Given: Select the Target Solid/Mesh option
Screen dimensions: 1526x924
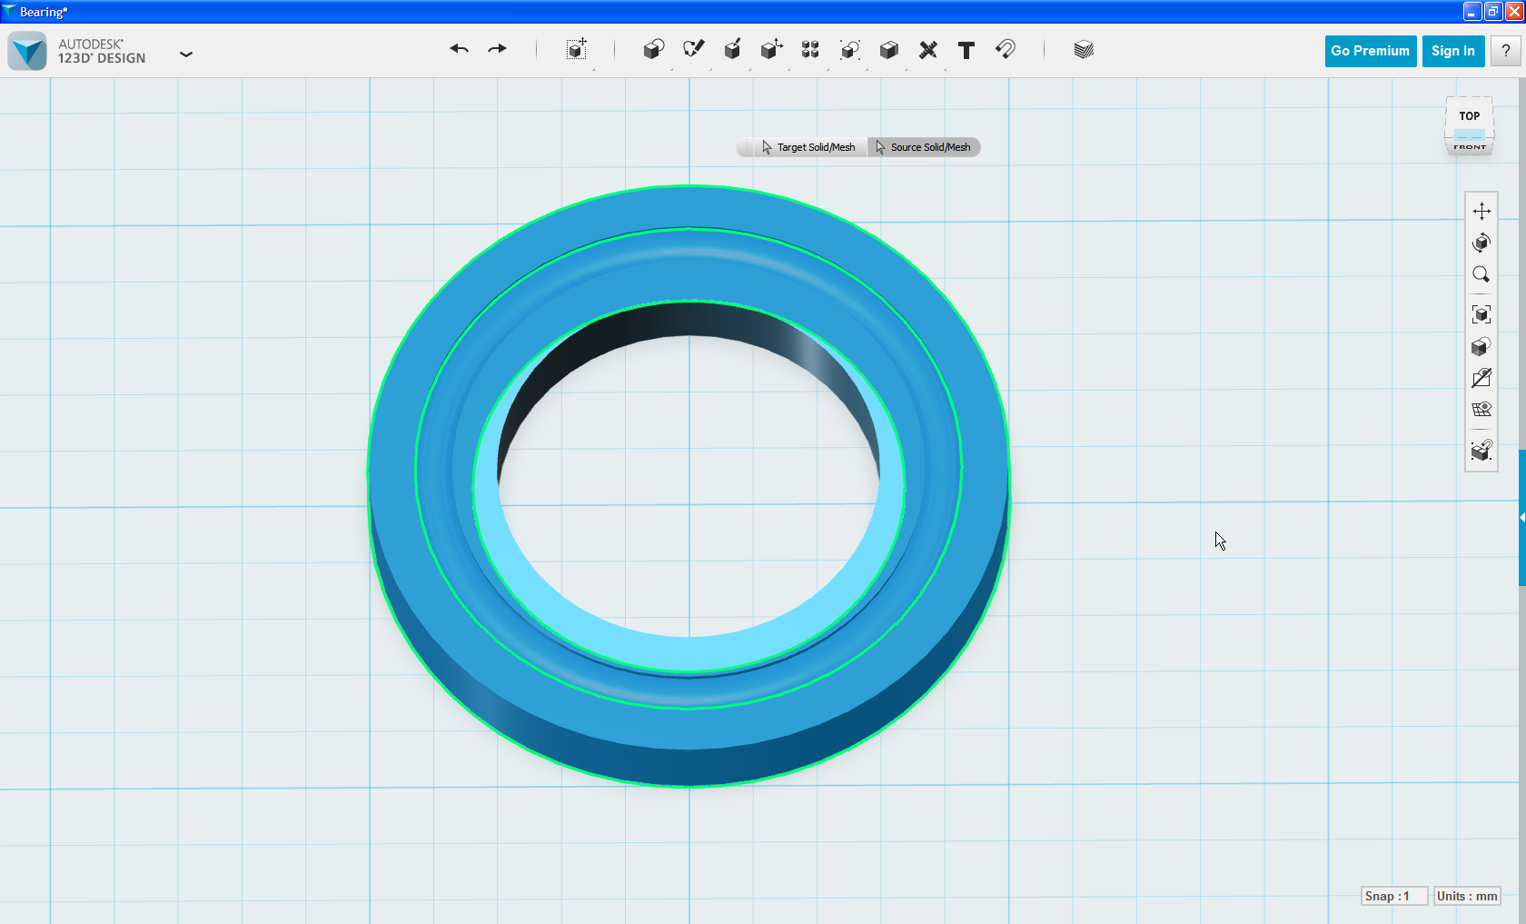Looking at the screenshot, I should point(808,147).
